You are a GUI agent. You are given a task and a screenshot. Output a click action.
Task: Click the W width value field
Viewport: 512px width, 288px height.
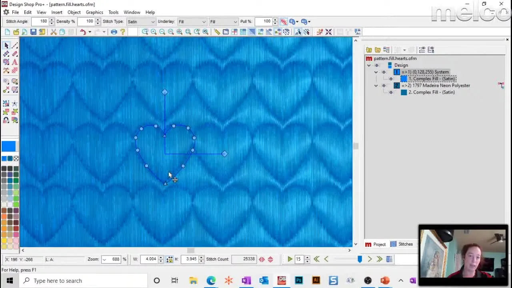point(148,259)
